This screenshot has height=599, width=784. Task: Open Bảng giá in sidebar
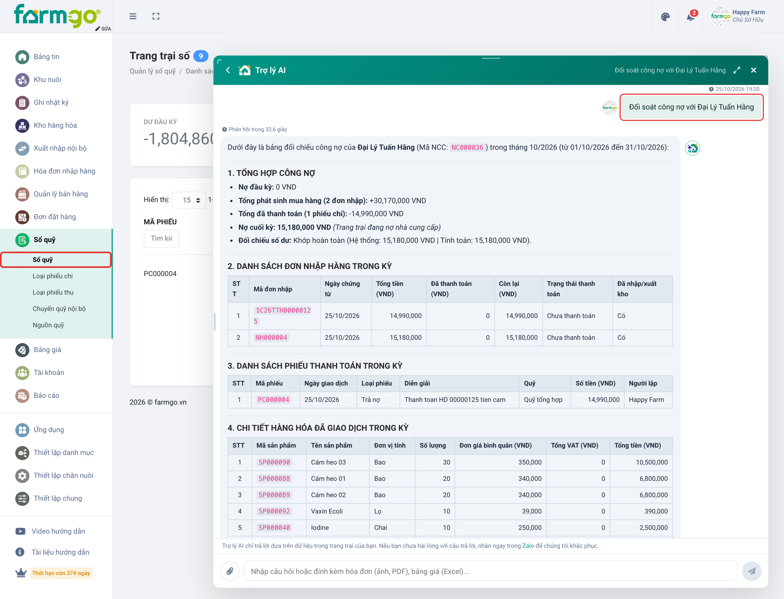click(56, 350)
